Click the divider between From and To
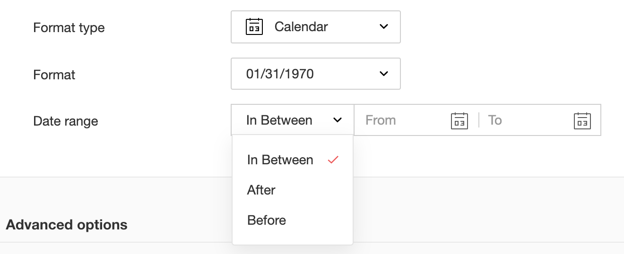 (x=479, y=120)
